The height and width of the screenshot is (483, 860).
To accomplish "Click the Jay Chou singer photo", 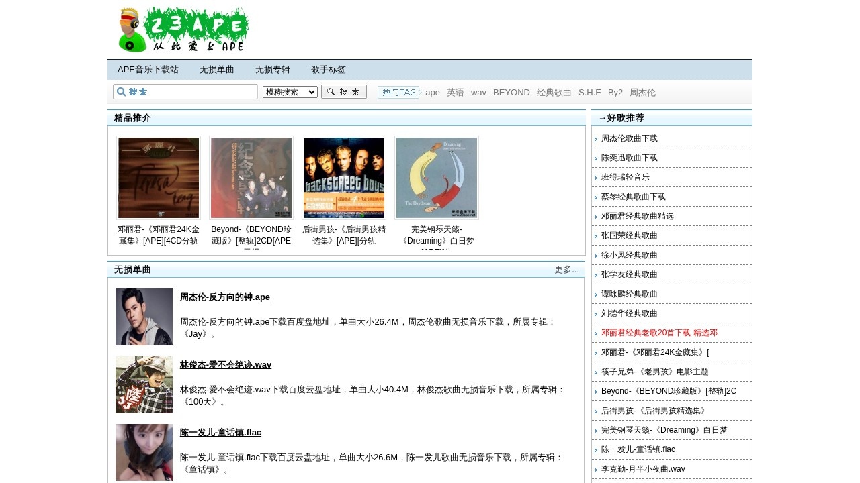I will click(x=144, y=317).
